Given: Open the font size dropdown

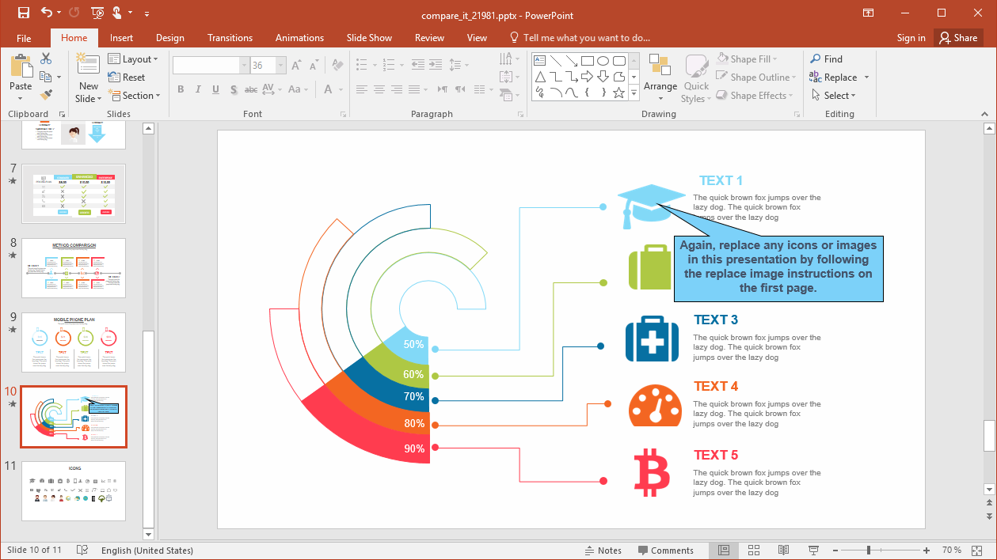Looking at the screenshot, I should click(280, 65).
